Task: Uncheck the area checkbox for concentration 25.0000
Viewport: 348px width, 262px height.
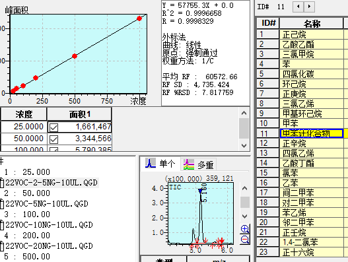Action: (x=53, y=127)
